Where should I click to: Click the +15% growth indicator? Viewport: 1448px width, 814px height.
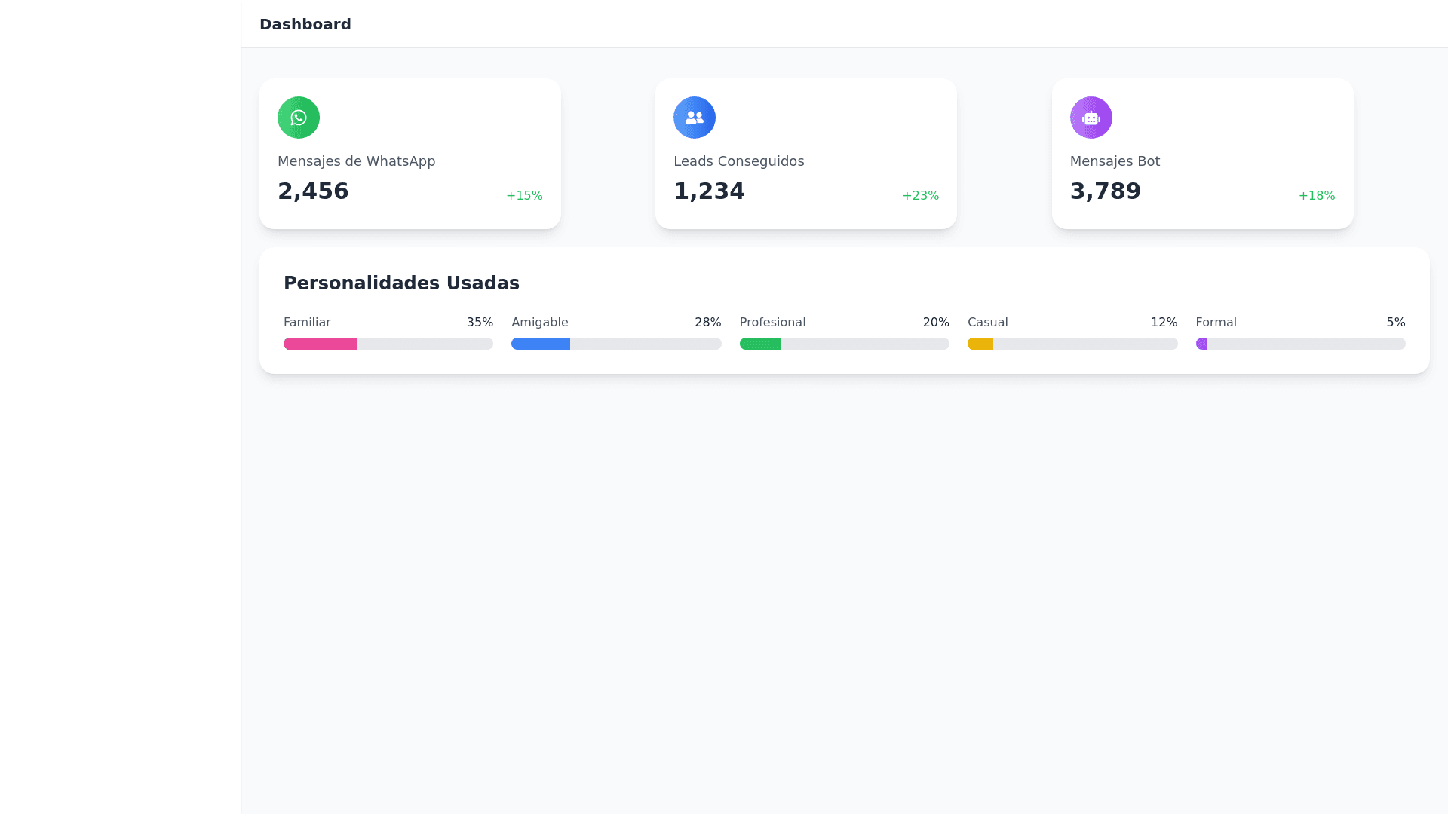524,196
